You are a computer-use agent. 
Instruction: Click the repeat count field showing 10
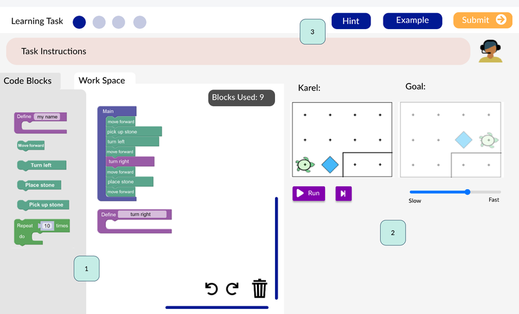(x=47, y=226)
